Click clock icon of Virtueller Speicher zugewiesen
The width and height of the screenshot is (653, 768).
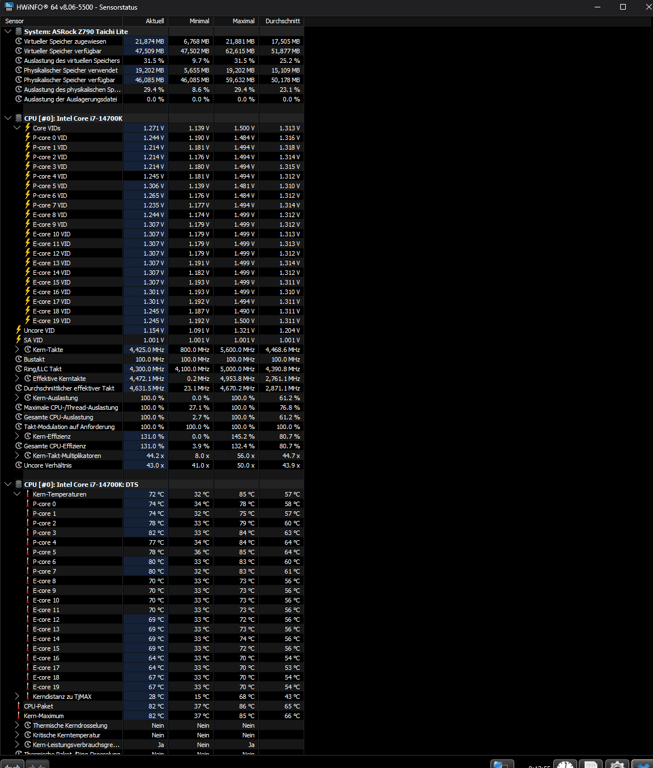[x=19, y=41]
